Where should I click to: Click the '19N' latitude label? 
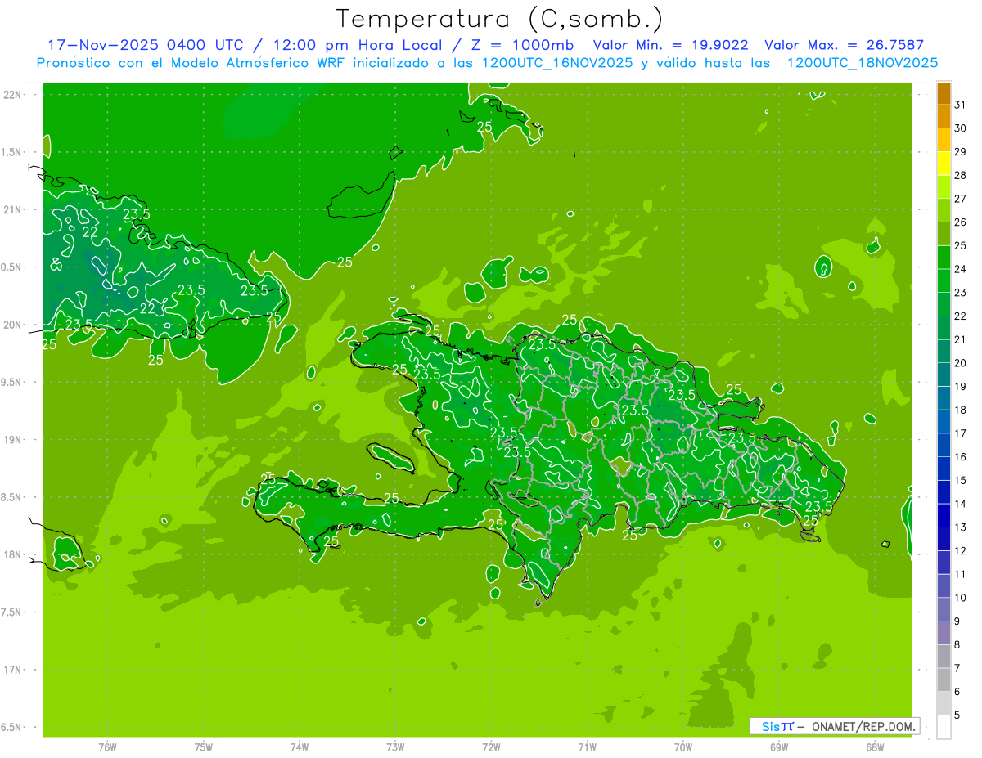pyautogui.click(x=12, y=439)
